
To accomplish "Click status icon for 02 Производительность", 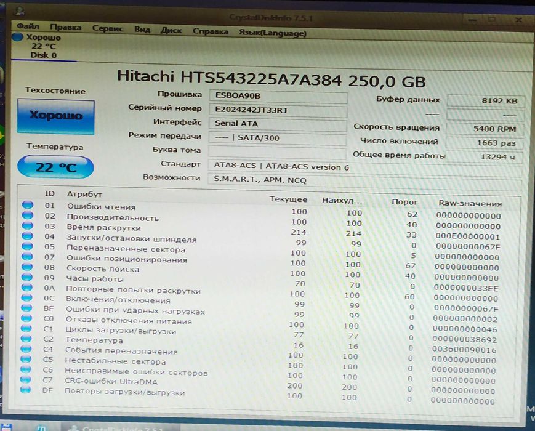I will point(28,215).
